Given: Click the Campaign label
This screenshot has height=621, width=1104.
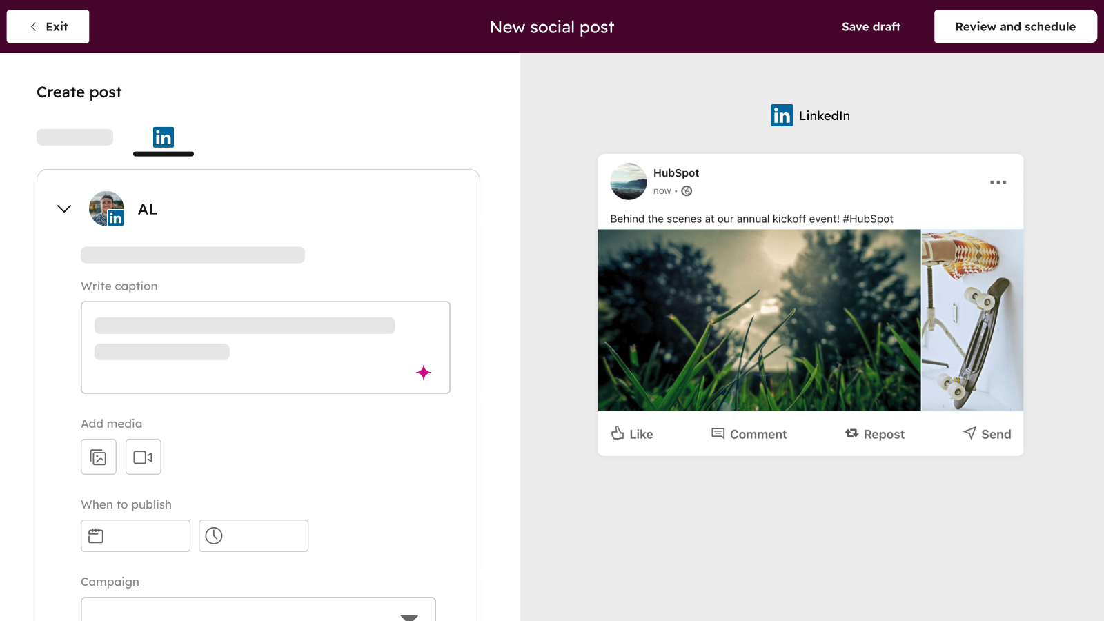Looking at the screenshot, I should coord(110,582).
